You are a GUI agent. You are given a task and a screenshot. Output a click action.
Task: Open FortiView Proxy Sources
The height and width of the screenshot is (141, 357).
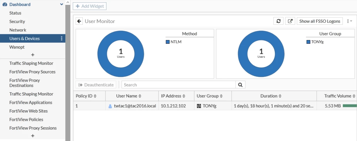pos(33,72)
